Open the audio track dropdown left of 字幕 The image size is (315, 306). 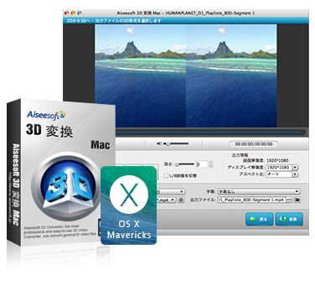pyautogui.click(x=171, y=192)
